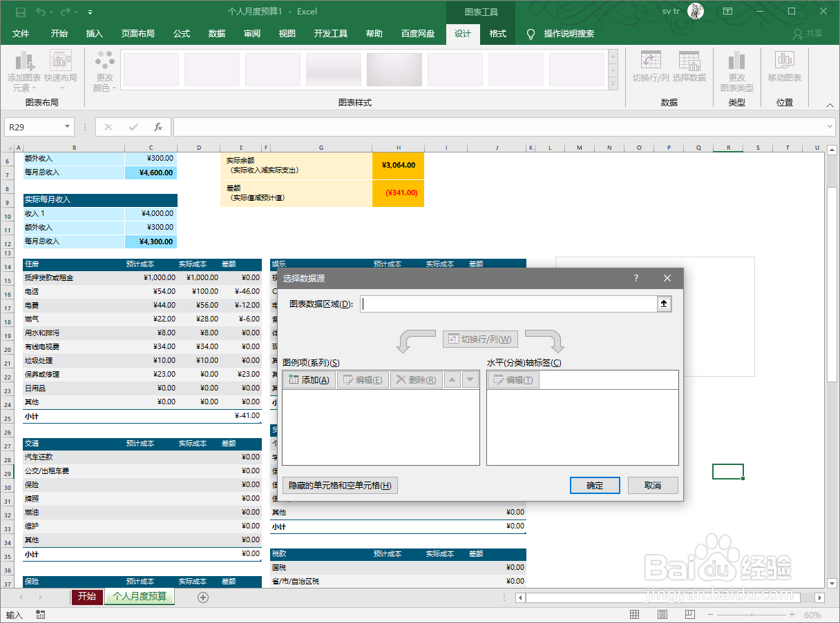Expand the chart styles gallery with the More arrow
The width and height of the screenshot is (840, 623).
pos(612,83)
